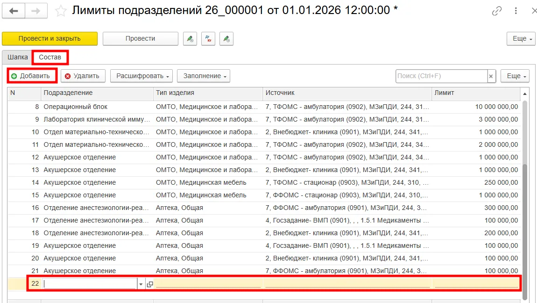Click the first green pencil icon after Провести

pyautogui.click(x=190, y=39)
